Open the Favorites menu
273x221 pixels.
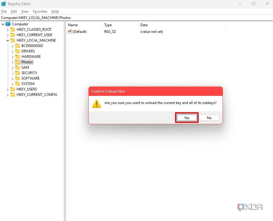(x=40, y=11)
